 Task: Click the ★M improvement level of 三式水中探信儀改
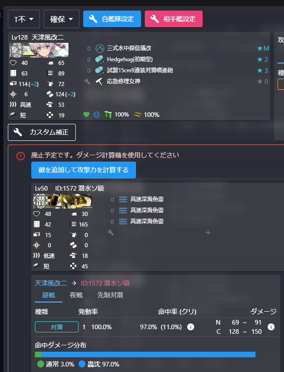pyautogui.click(x=263, y=48)
